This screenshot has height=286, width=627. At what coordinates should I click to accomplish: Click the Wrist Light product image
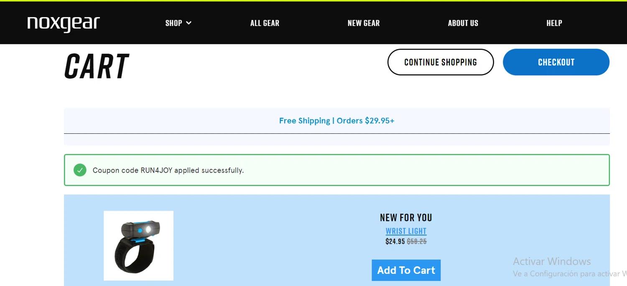click(138, 245)
